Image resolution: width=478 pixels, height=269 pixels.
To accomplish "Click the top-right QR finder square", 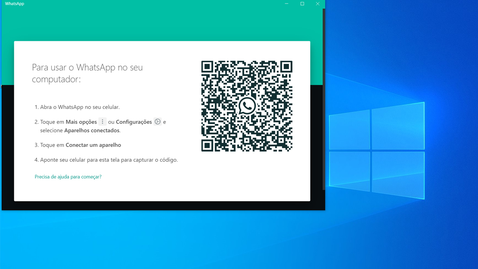I will click(x=286, y=67).
